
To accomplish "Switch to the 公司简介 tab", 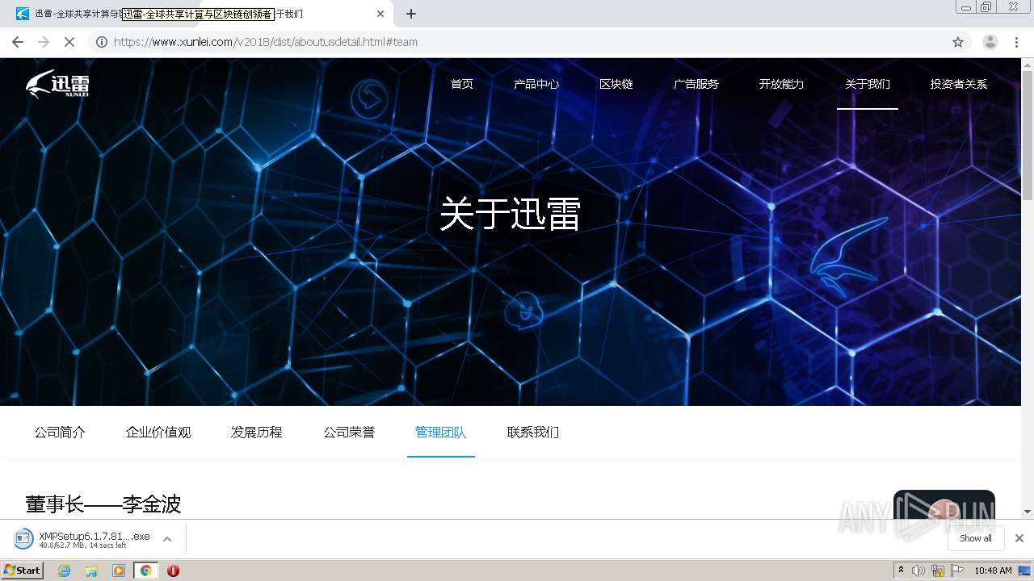I will click(x=60, y=433).
